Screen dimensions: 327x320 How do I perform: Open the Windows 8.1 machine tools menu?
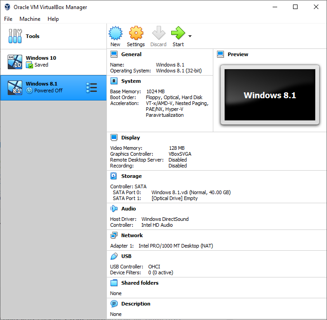tap(91, 88)
